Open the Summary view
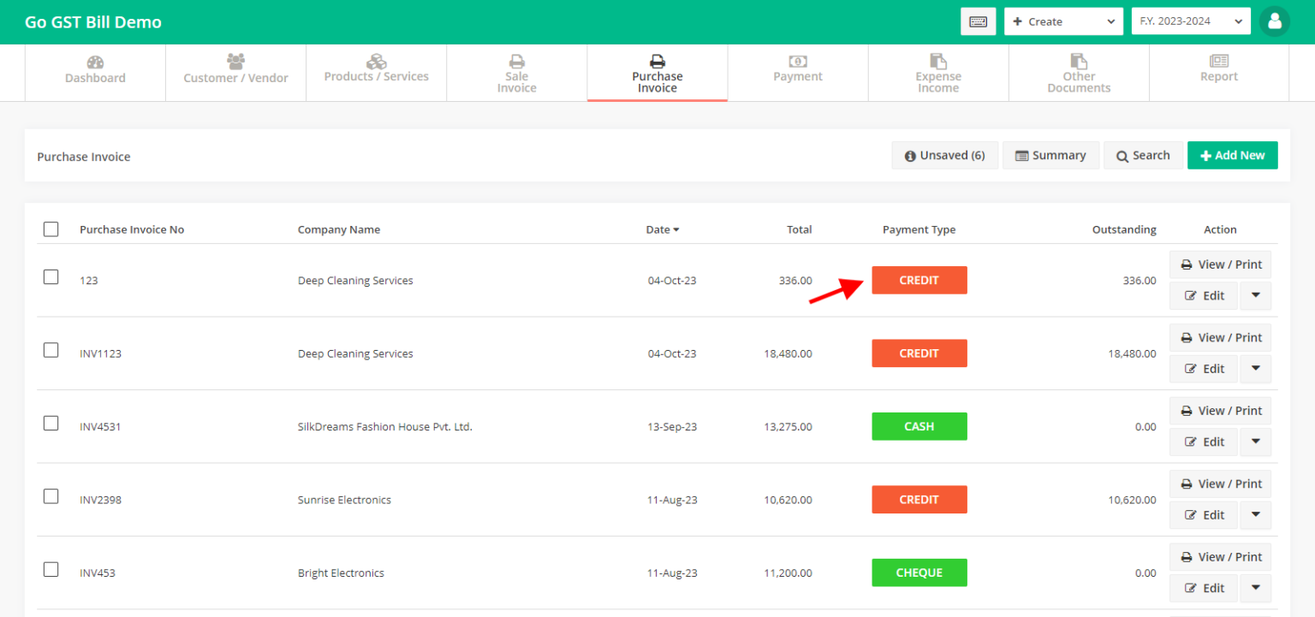 click(1050, 155)
